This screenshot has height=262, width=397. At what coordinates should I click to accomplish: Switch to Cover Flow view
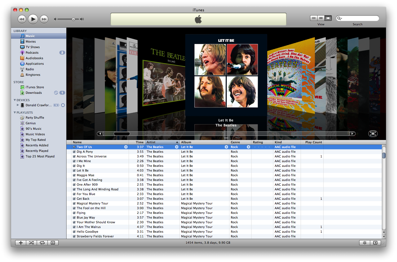[x=328, y=18]
